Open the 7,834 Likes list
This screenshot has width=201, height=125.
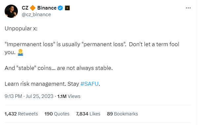[88, 114]
